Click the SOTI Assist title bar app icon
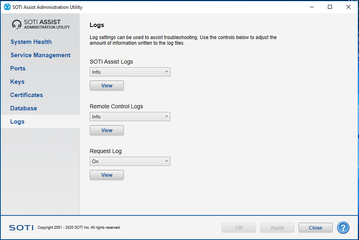The height and width of the screenshot is (240, 359). pos(7,7)
